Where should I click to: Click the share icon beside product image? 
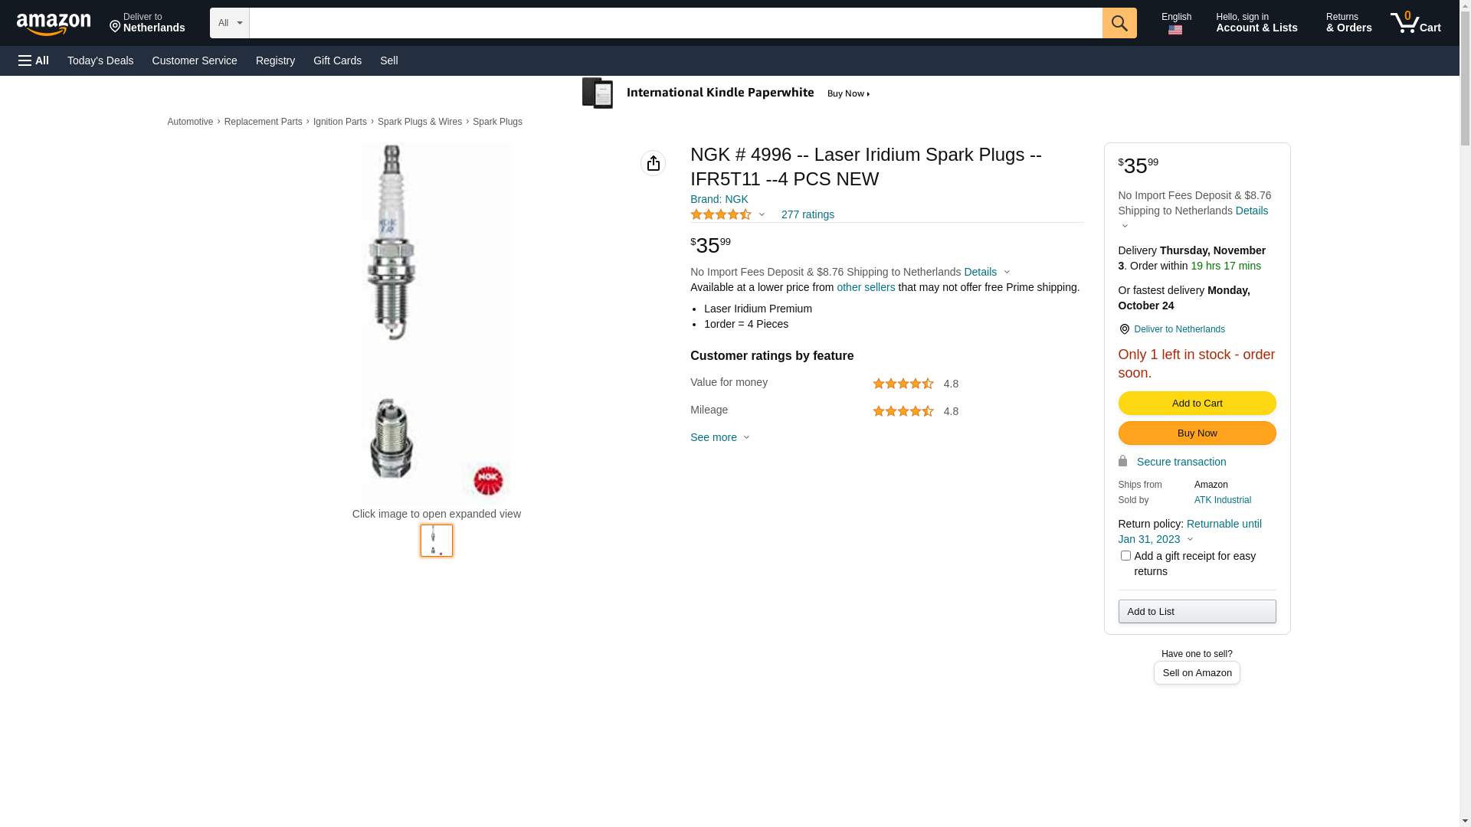[x=653, y=163]
